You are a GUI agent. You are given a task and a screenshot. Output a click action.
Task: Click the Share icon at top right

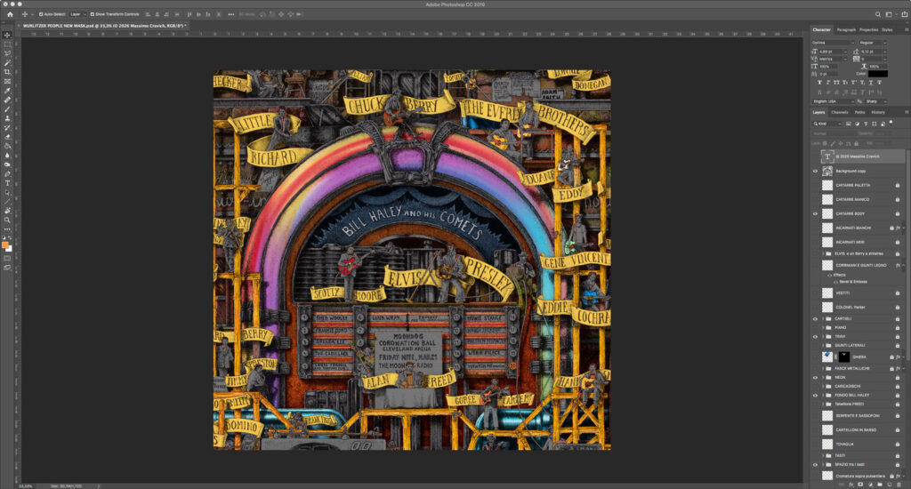pyautogui.click(x=904, y=14)
